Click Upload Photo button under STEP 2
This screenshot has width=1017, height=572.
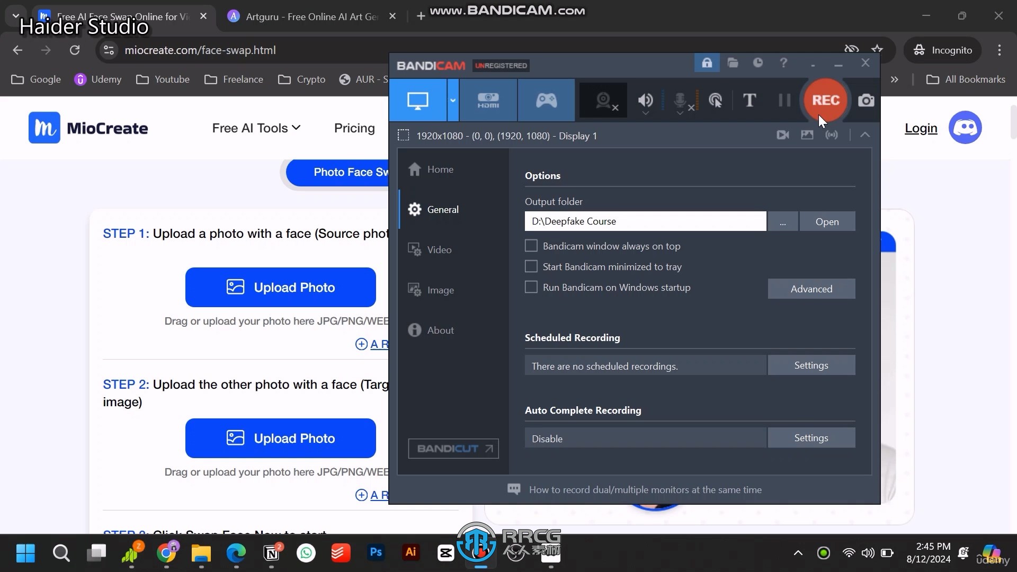point(281,438)
